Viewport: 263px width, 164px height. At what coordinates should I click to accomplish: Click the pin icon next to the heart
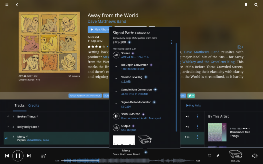tap(218, 156)
